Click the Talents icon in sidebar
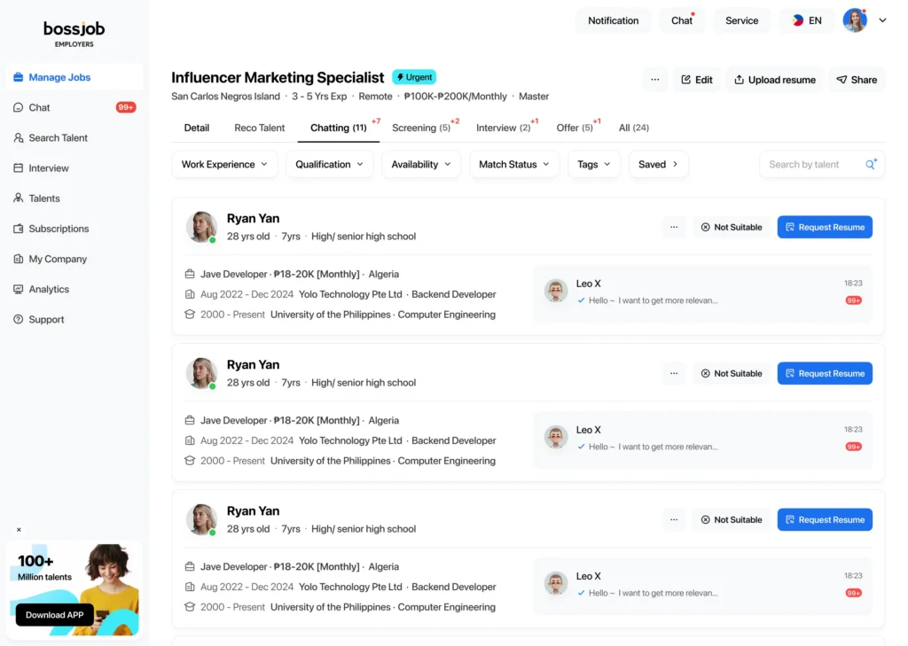The image size is (908, 646). tap(18, 198)
